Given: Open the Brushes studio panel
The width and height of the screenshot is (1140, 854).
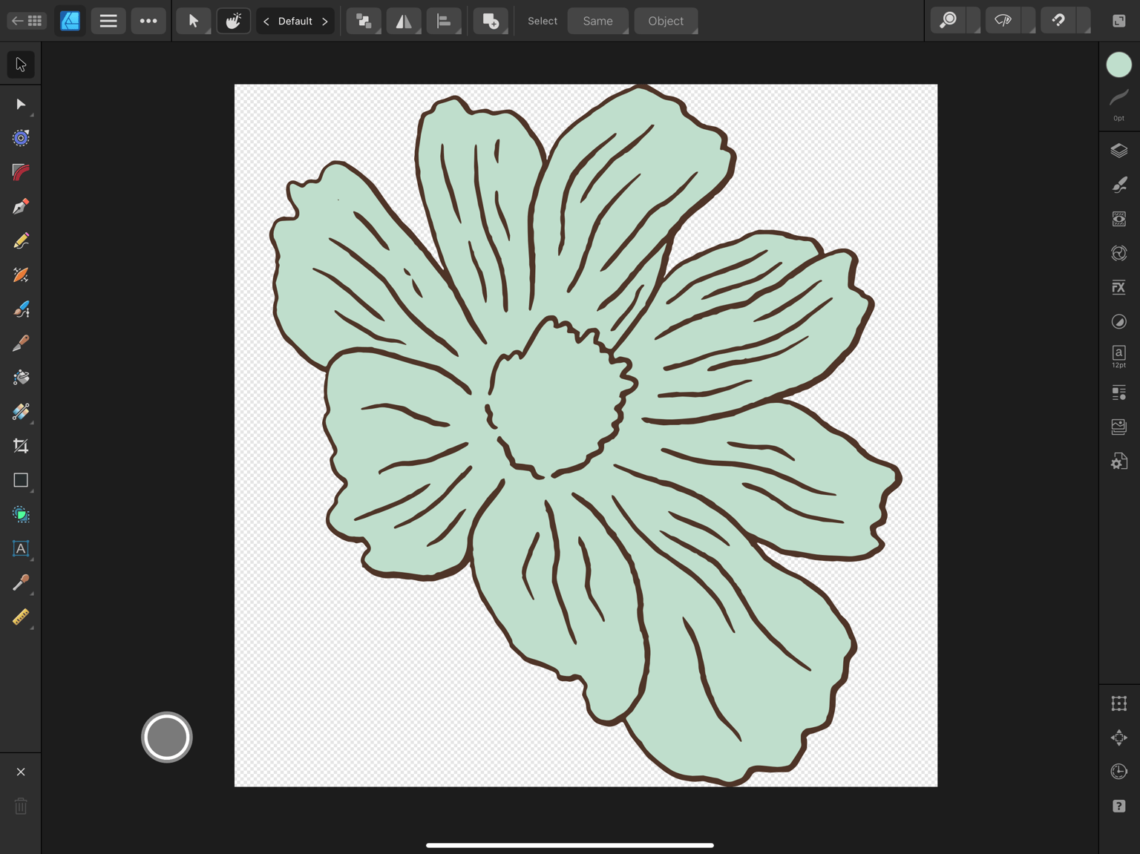Looking at the screenshot, I should (x=1119, y=185).
